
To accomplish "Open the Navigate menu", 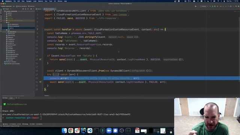I will [29, 1].
